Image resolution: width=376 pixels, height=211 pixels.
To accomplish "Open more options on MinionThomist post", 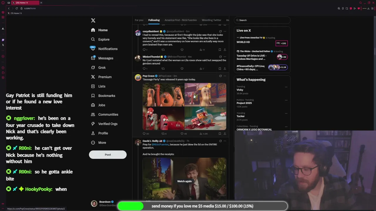I will pyautogui.click(x=225, y=57).
